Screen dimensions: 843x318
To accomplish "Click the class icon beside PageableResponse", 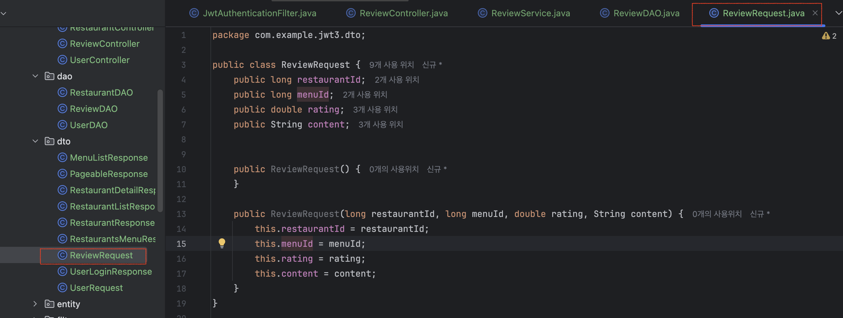I will point(62,174).
